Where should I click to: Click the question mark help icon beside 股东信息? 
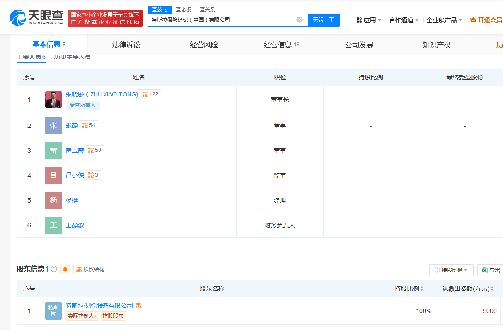coord(54,269)
